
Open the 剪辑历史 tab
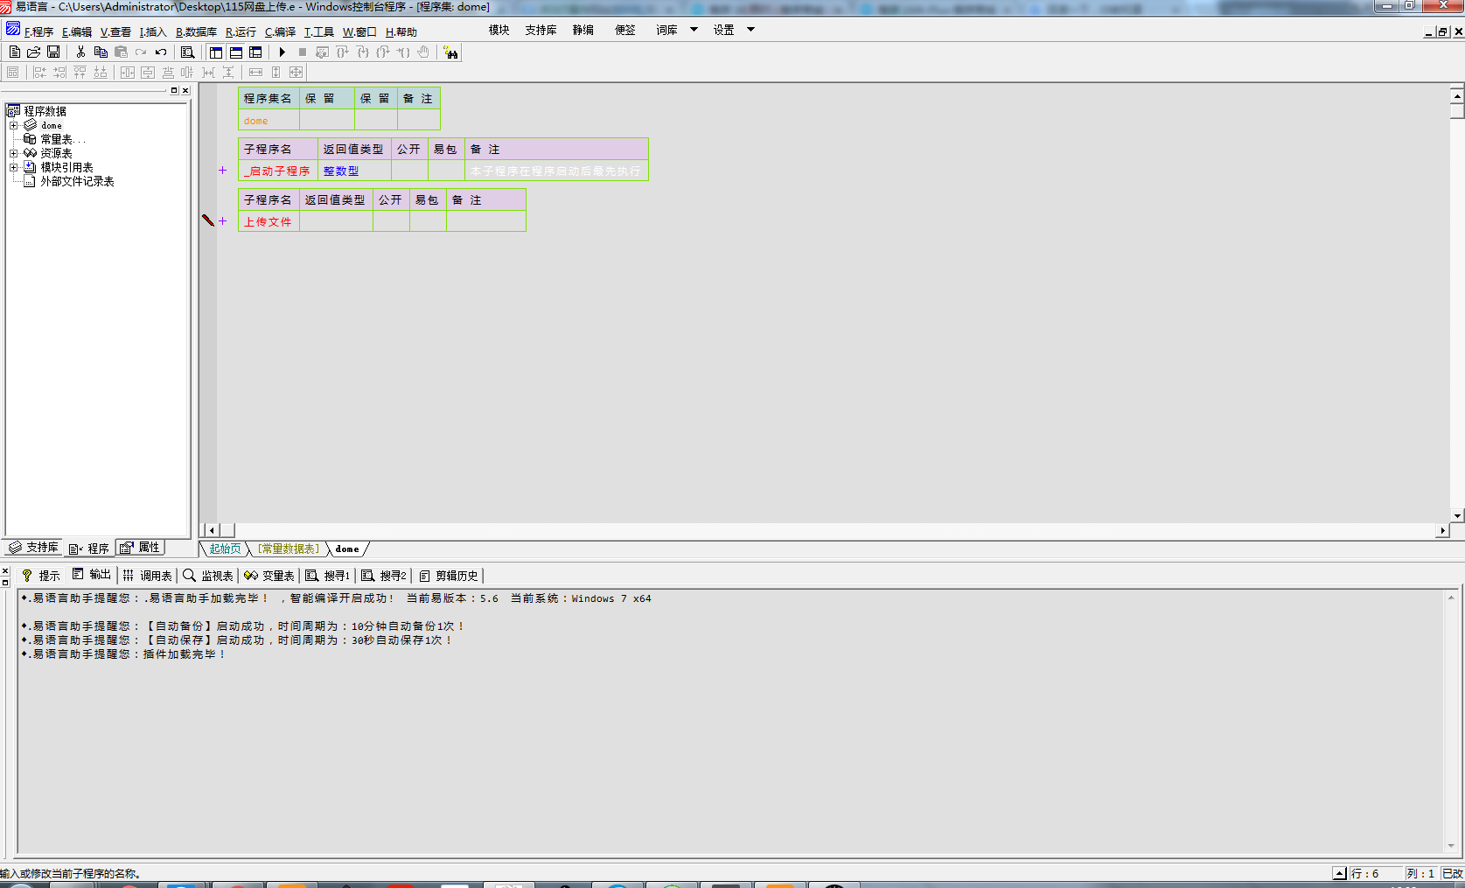point(449,576)
